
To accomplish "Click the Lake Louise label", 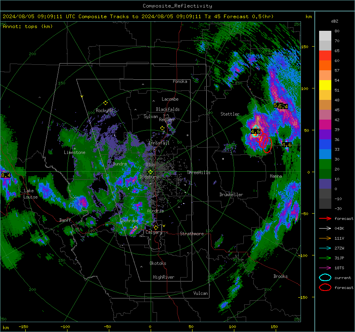I will [30, 194].
